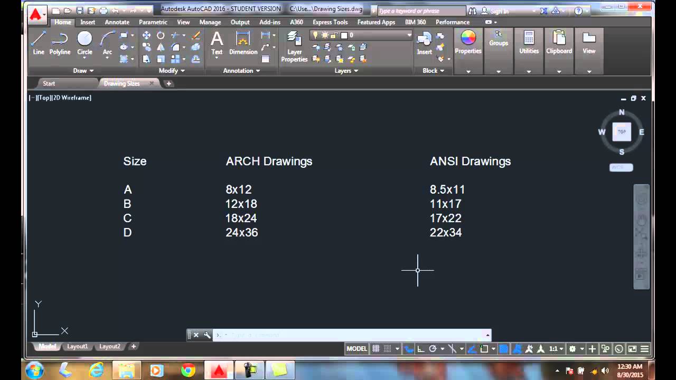Click the viewport controls [Top] label
This screenshot has width=676, height=380.
click(x=43, y=98)
